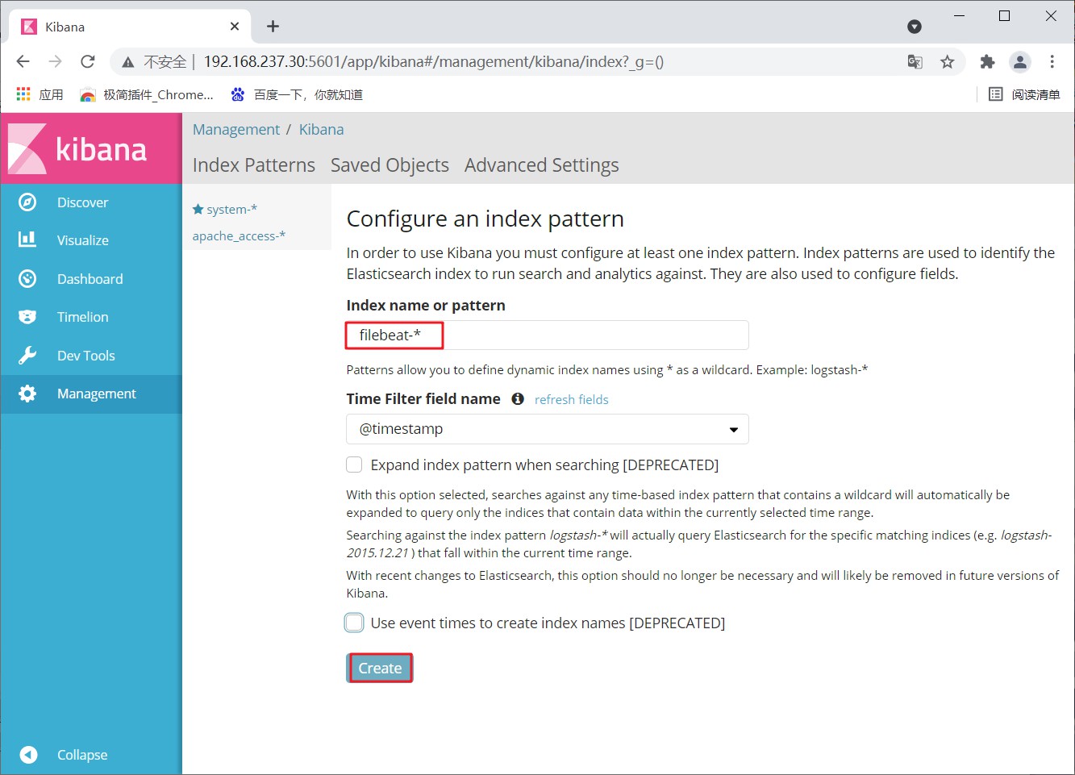Click the Create button
1075x775 pixels.
[x=380, y=668]
